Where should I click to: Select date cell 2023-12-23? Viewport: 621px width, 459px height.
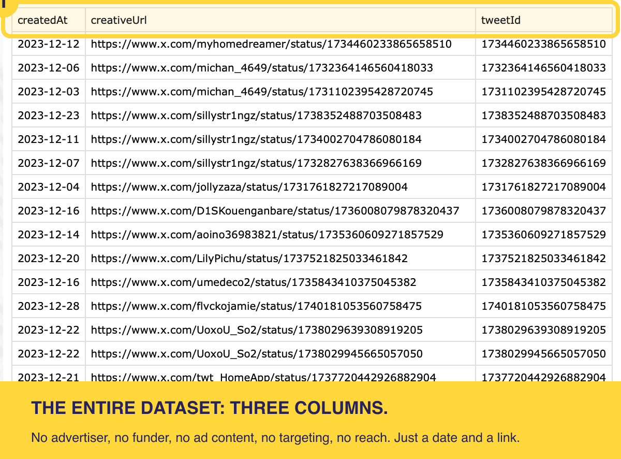49,116
